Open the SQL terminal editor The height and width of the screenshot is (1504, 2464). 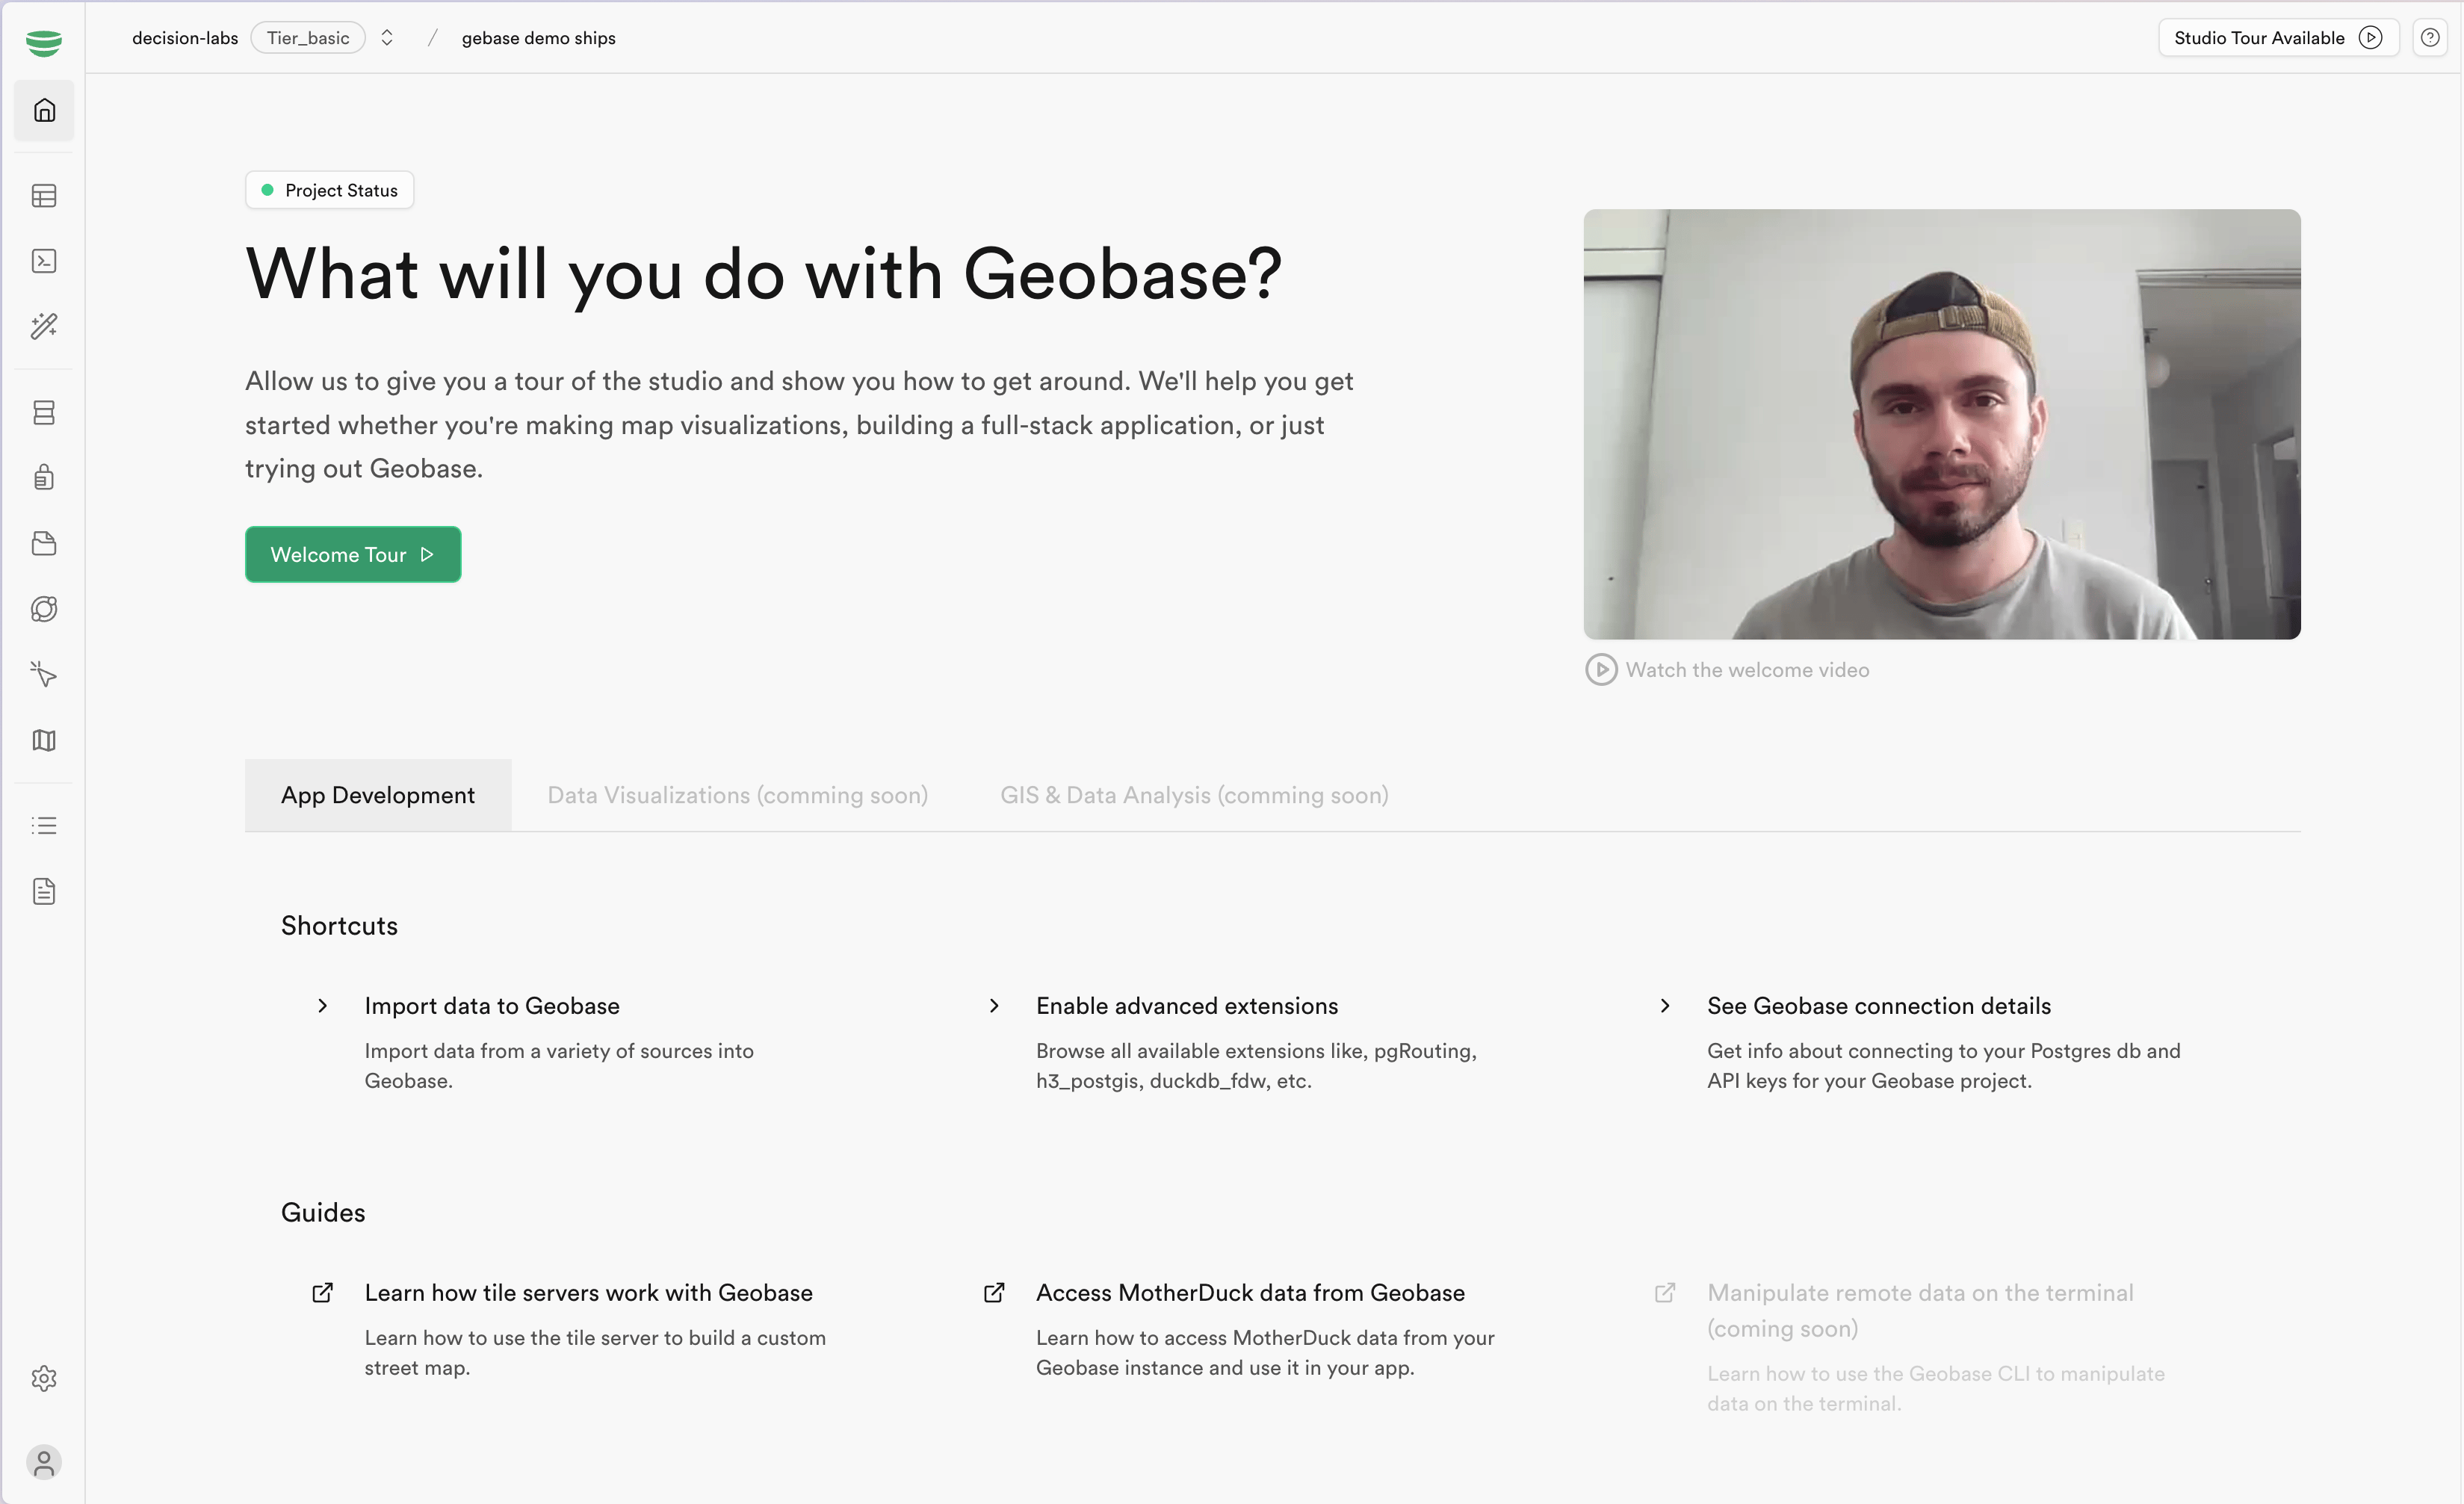pyautogui.click(x=44, y=260)
